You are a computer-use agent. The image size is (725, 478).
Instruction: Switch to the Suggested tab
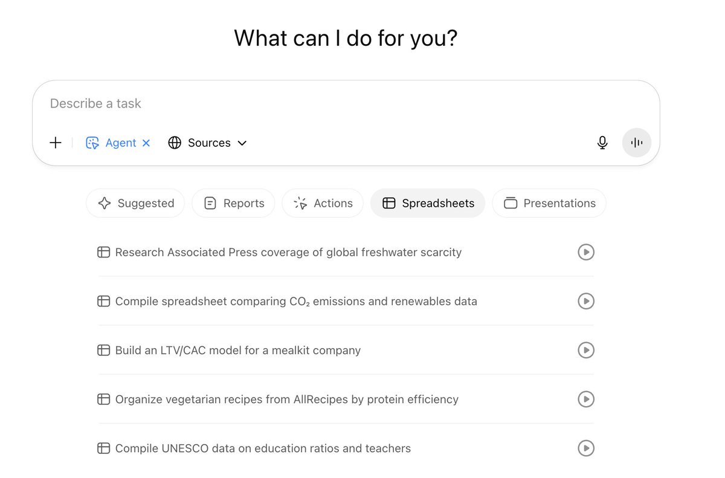pos(135,203)
